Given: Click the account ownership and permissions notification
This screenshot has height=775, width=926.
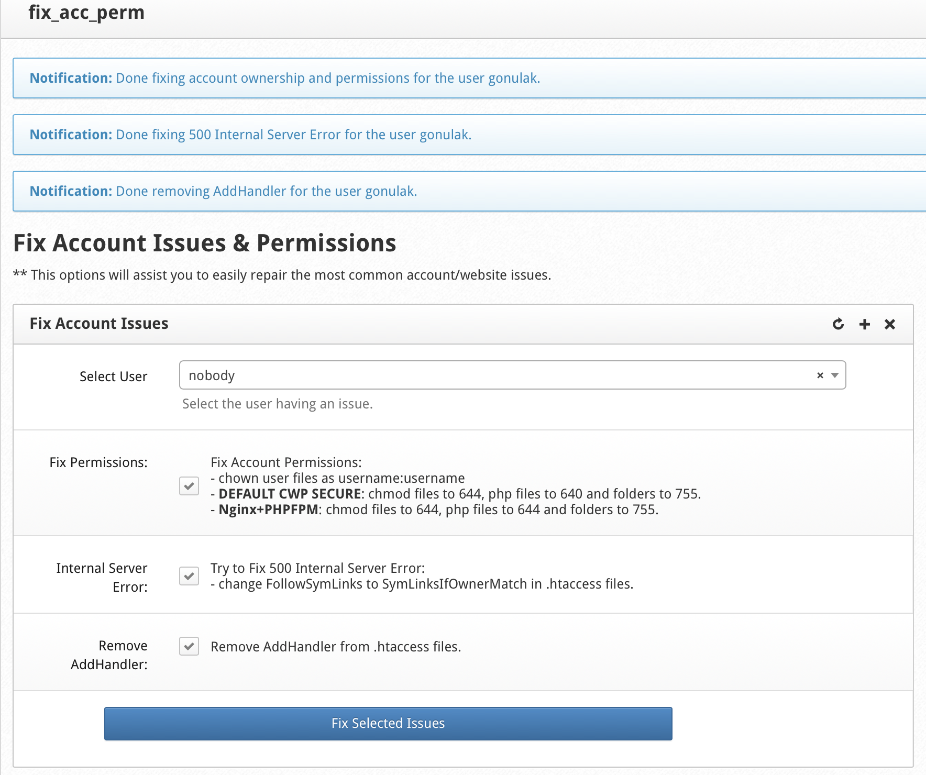Looking at the screenshot, I should coord(469,78).
